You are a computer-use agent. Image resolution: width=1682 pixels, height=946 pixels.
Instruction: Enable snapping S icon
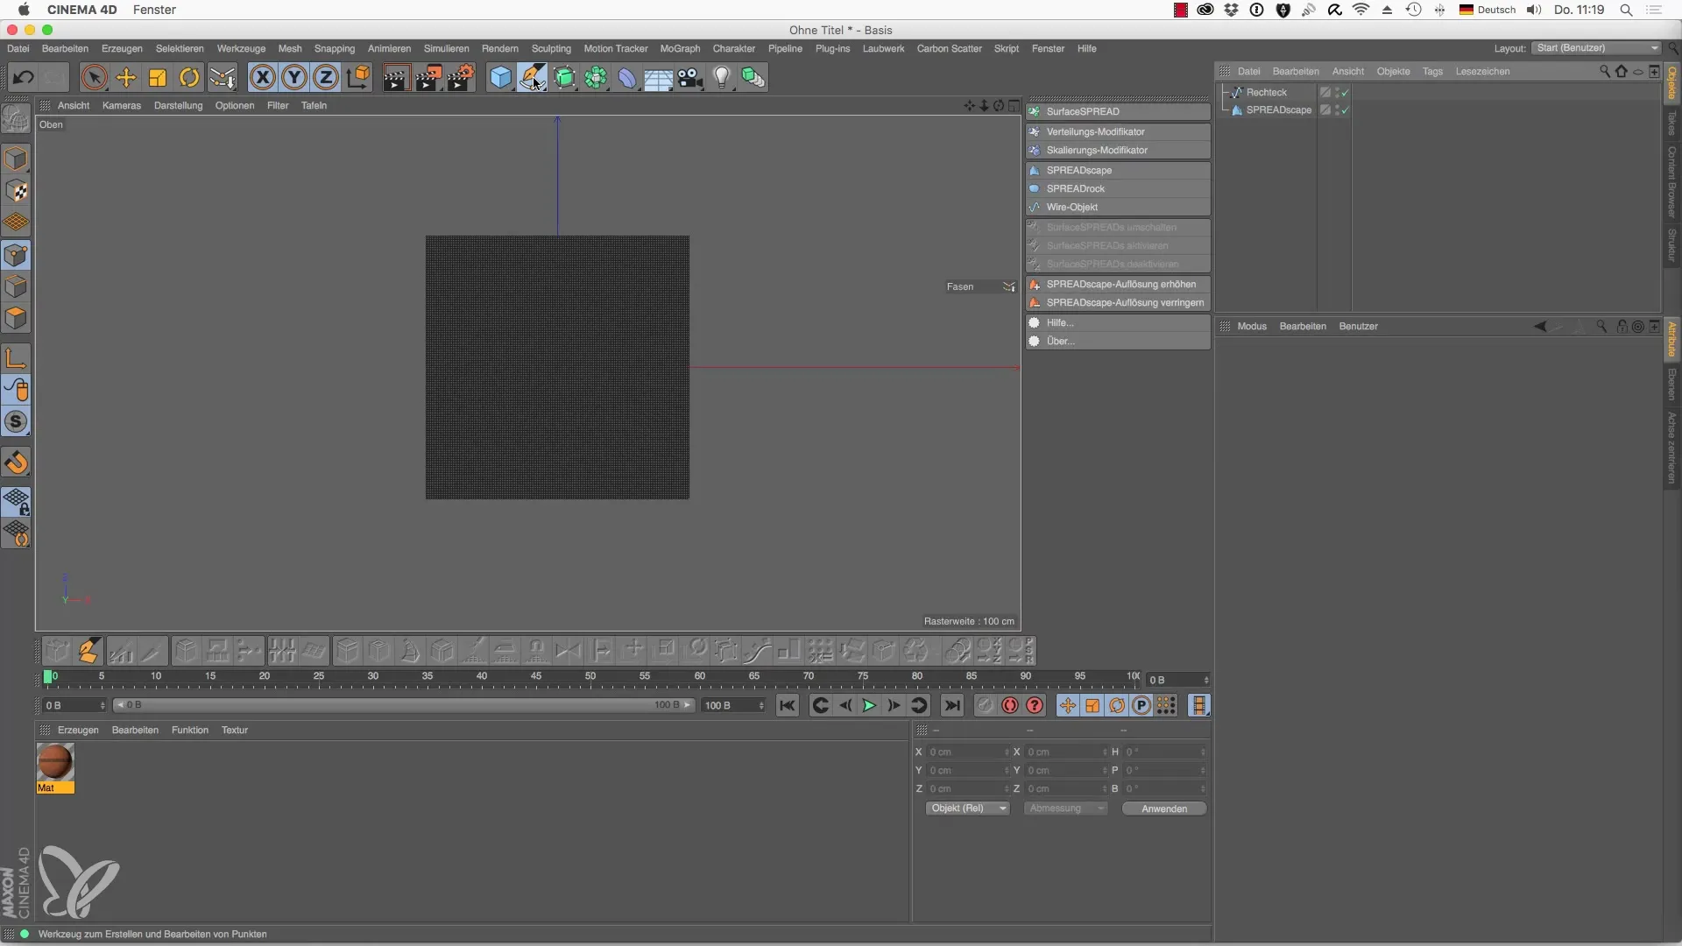16,421
